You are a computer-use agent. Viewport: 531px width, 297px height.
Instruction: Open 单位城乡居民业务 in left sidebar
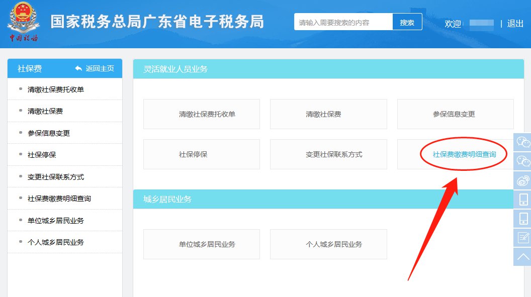tap(56, 221)
